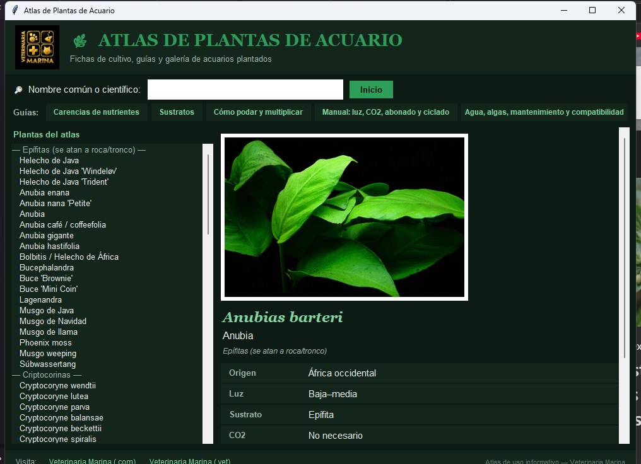Select the plain Anubia entry

point(32,214)
